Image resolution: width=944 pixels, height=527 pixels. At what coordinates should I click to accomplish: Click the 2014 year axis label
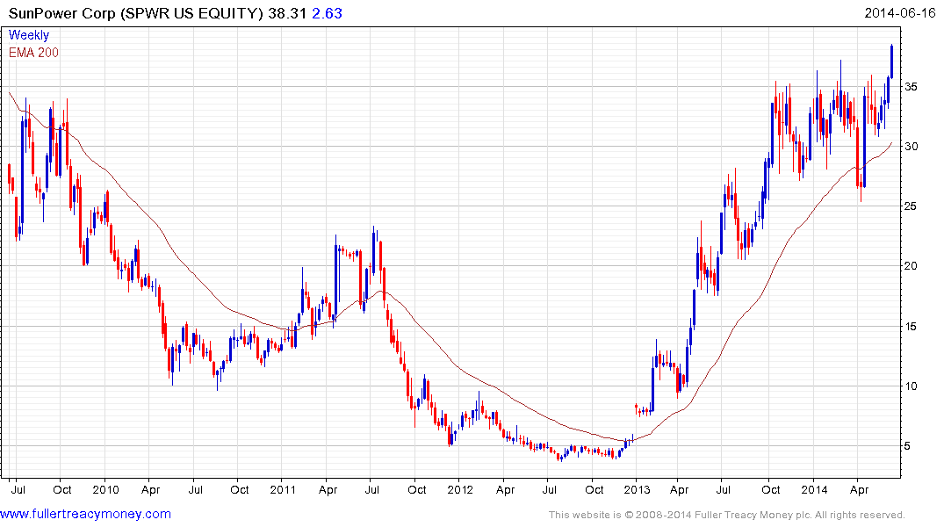pyautogui.click(x=814, y=489)
